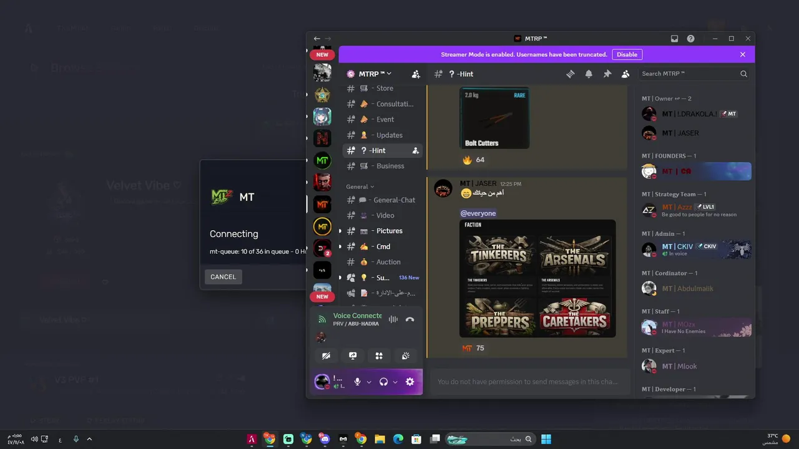Image resolution: width=799 pixels, height=449 pixels.
Task: Disable Streamer Mode from the purple banner
Action: (x=627, y=54)
